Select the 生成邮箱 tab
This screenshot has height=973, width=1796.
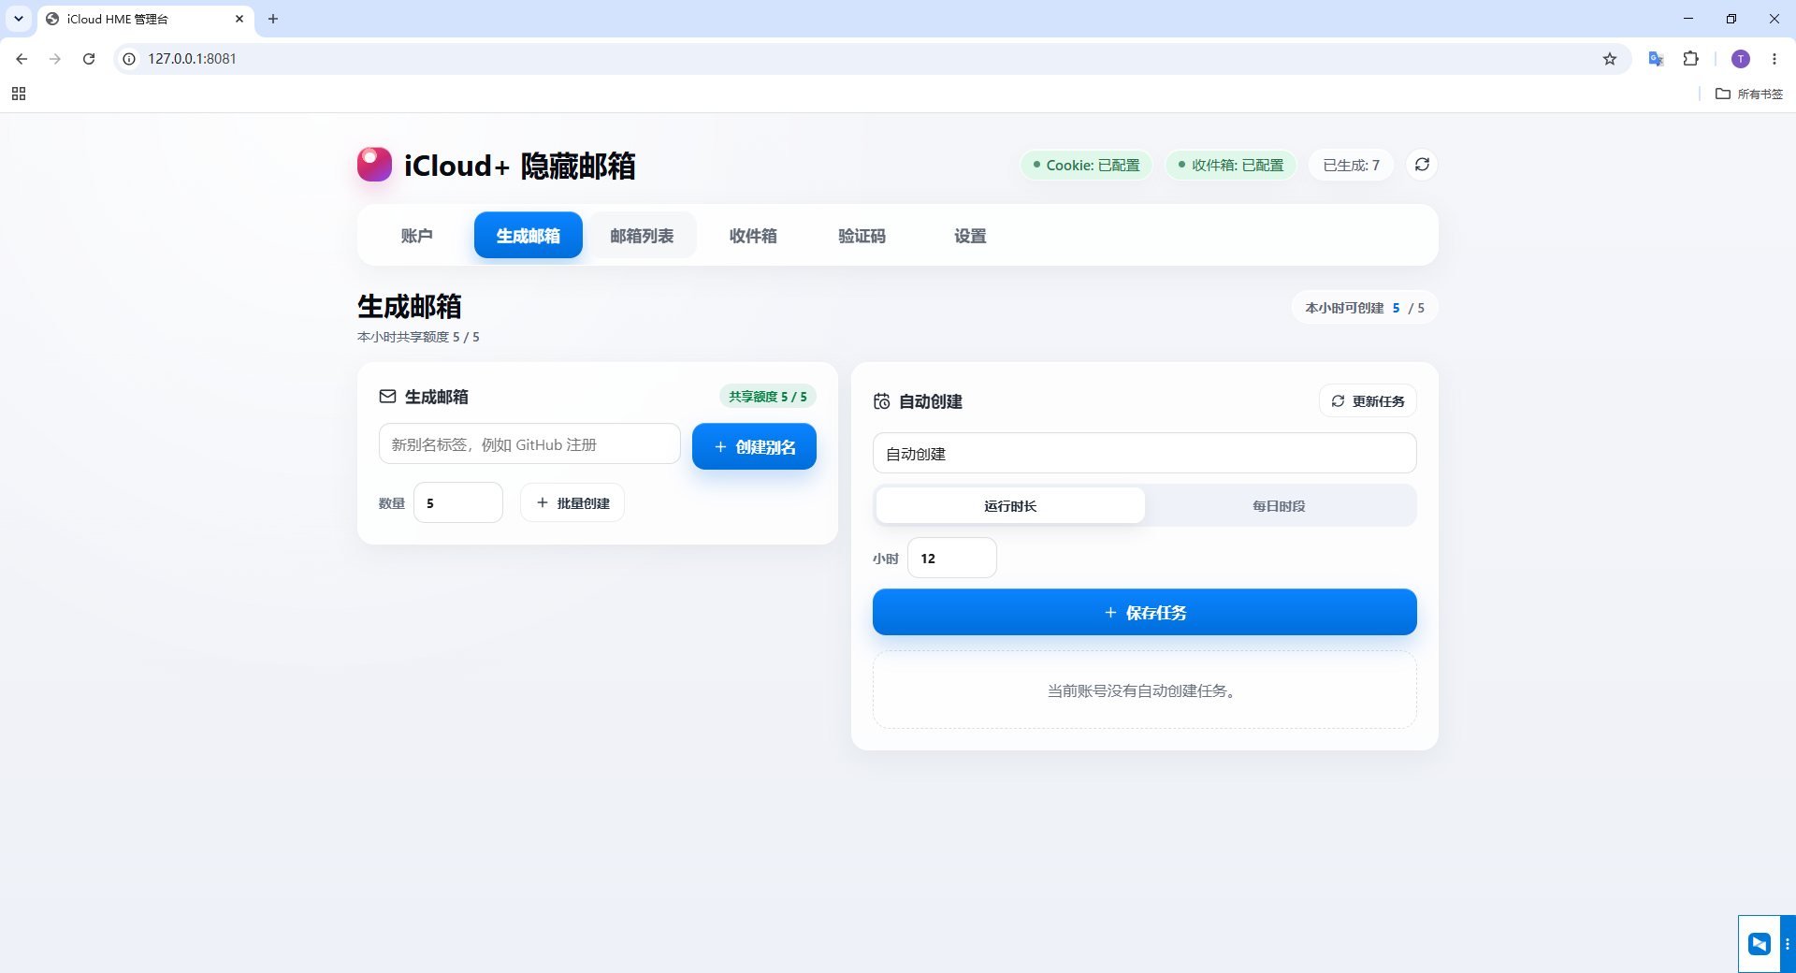[529, 235]
